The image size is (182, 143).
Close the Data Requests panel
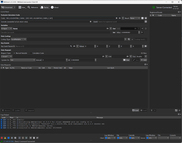coord(147,64)
